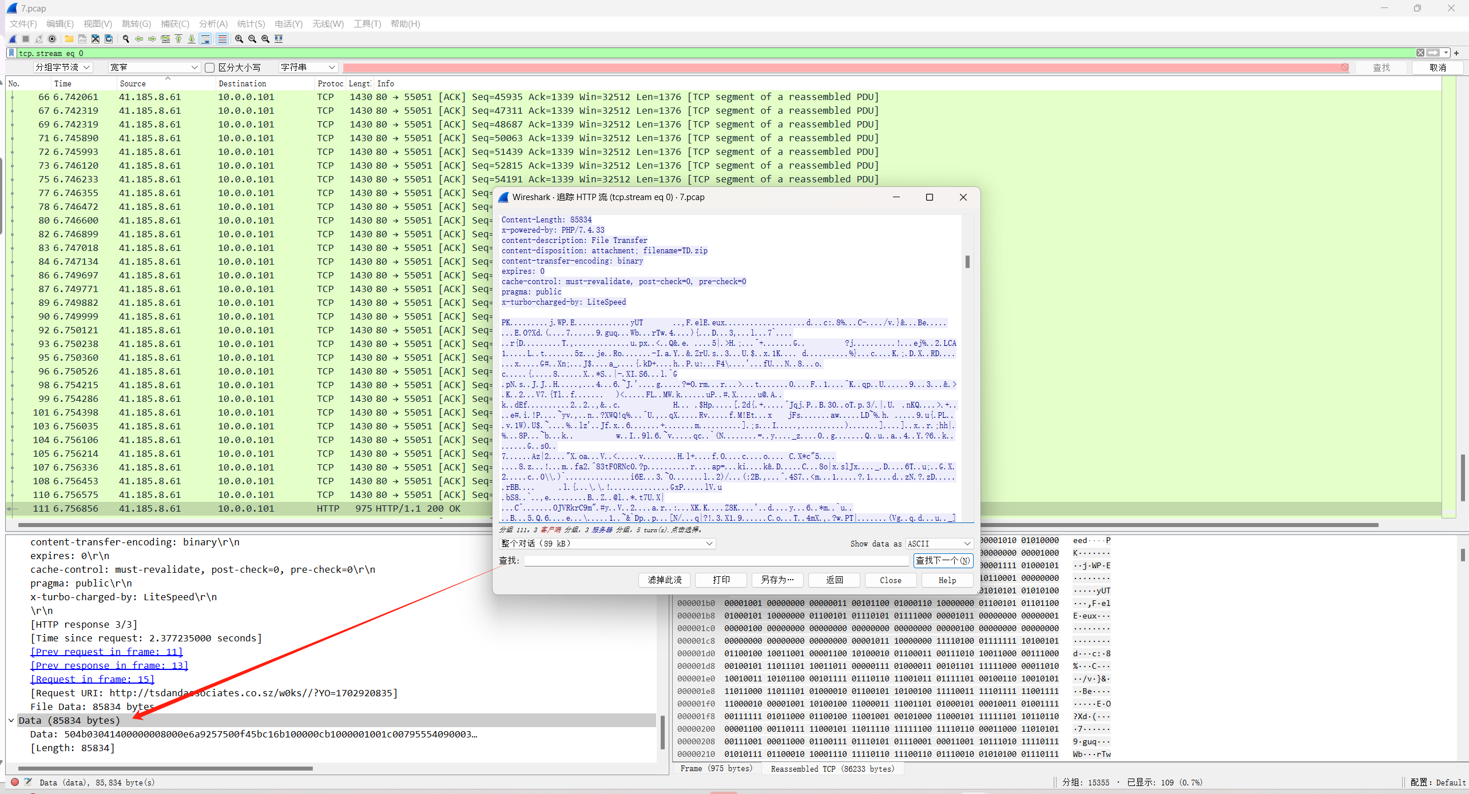Image resolution: width=1469 pixels, height=794 pixels.
Task: Collapse the Data (85834 bytes) tree node
Action: coord(11,720)
